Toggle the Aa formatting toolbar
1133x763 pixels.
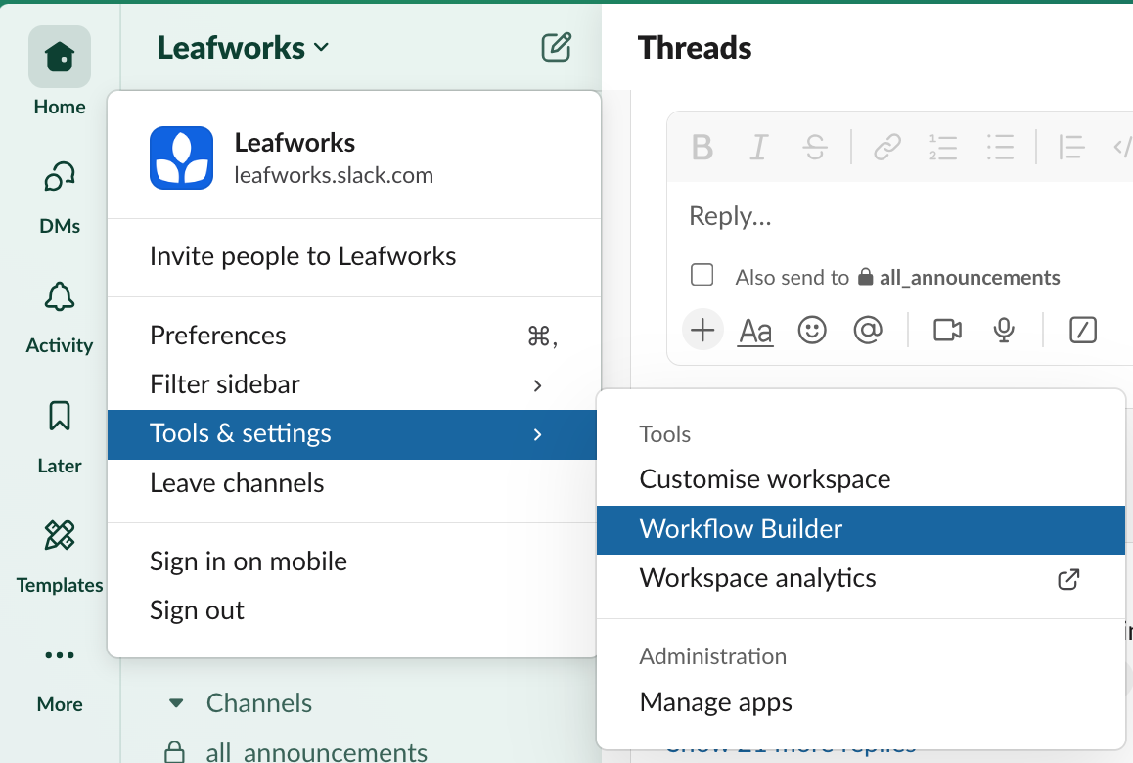pos(755,331)
